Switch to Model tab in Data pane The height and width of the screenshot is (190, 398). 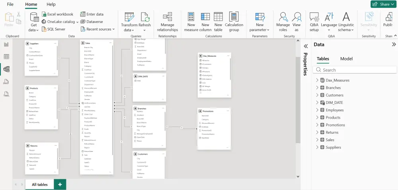pyautogui.click(x=346, y=59)
